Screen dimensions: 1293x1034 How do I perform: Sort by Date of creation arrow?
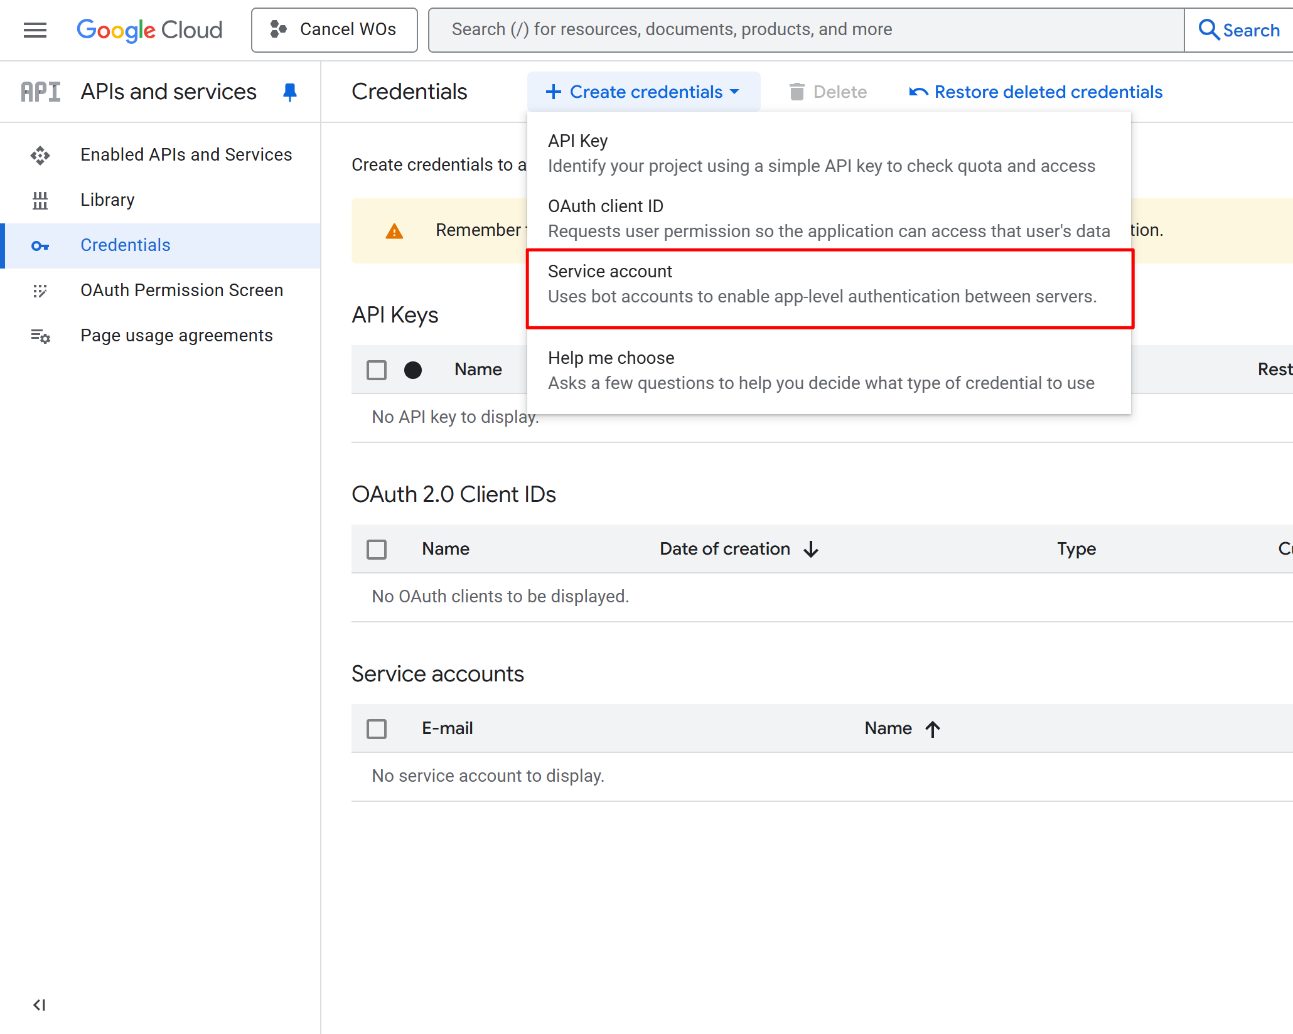tap(811, 550)
